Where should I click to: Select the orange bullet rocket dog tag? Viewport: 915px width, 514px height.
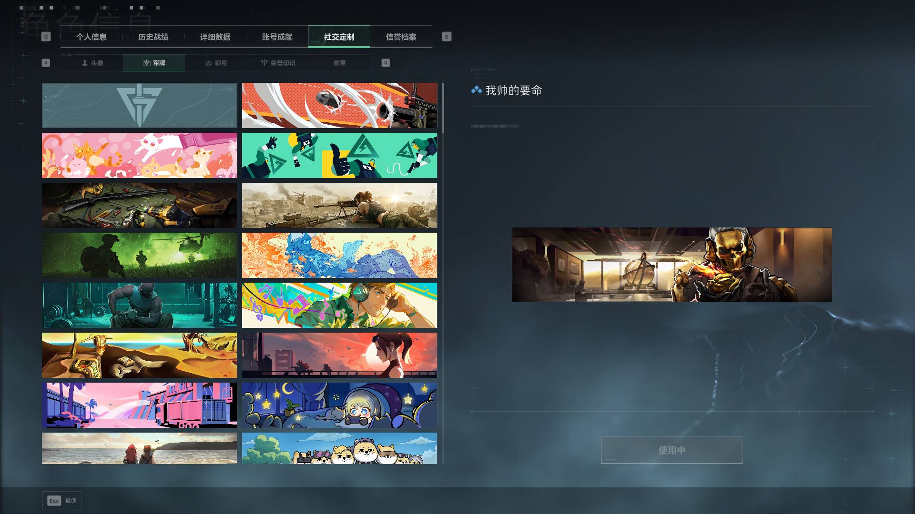[x=339, y=106]
